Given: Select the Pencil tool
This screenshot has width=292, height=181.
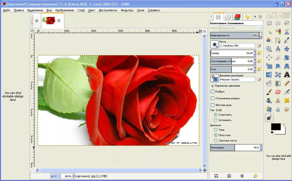Looking at the screenshot, I should pos(287,83).
